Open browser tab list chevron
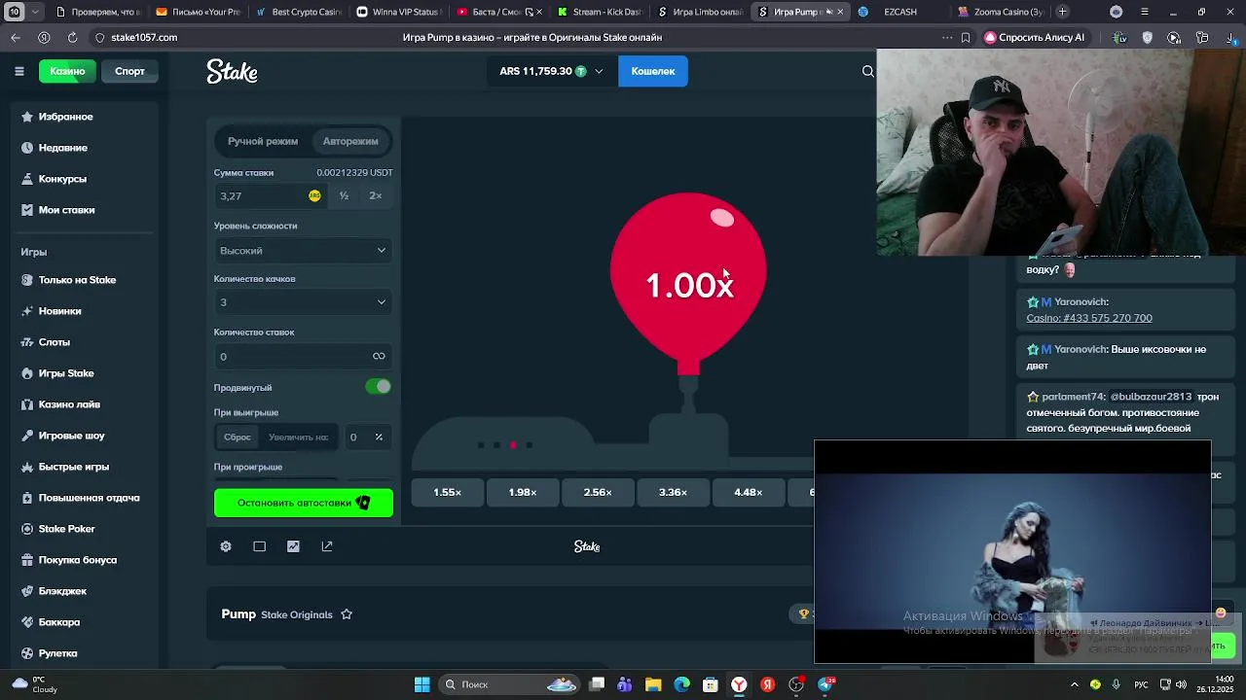Viewport: 1246px width, 700px height. pos(36,12)
